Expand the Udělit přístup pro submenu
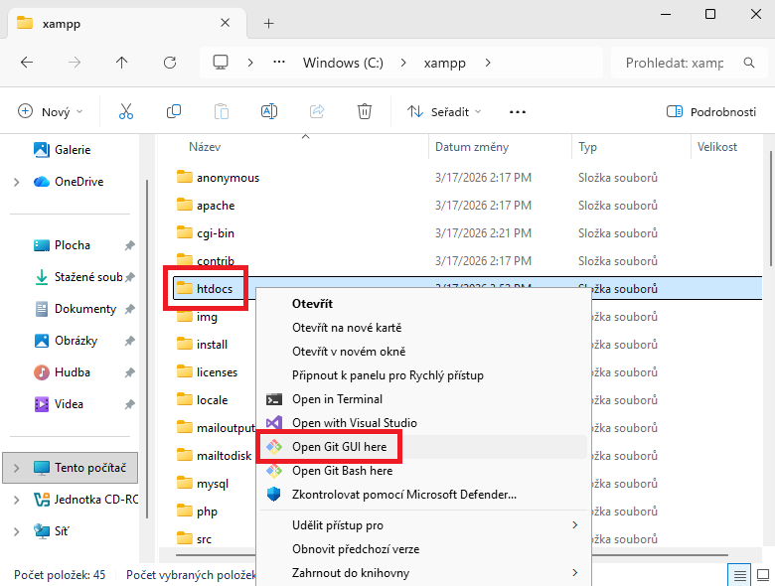Viewport: 775px width, 586px height. (x=574, y=524)
